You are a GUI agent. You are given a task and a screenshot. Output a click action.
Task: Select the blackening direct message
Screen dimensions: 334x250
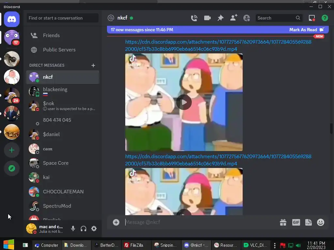click(x=63, y=91)
